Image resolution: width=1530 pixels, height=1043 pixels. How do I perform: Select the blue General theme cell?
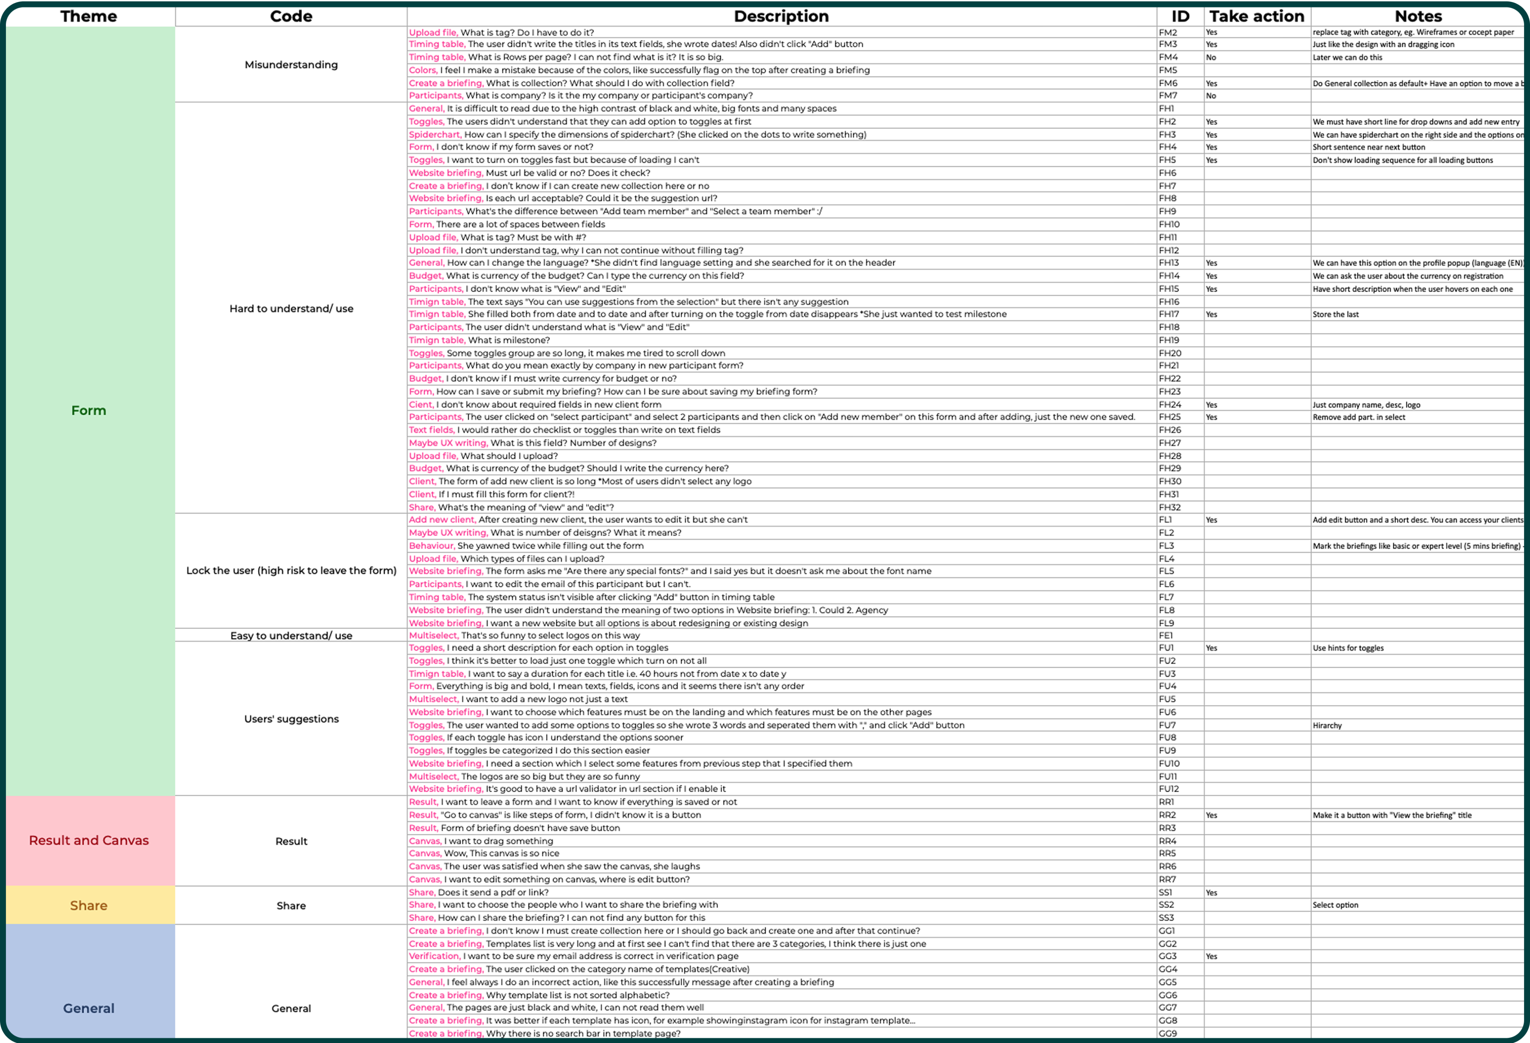click(89, 1008)
